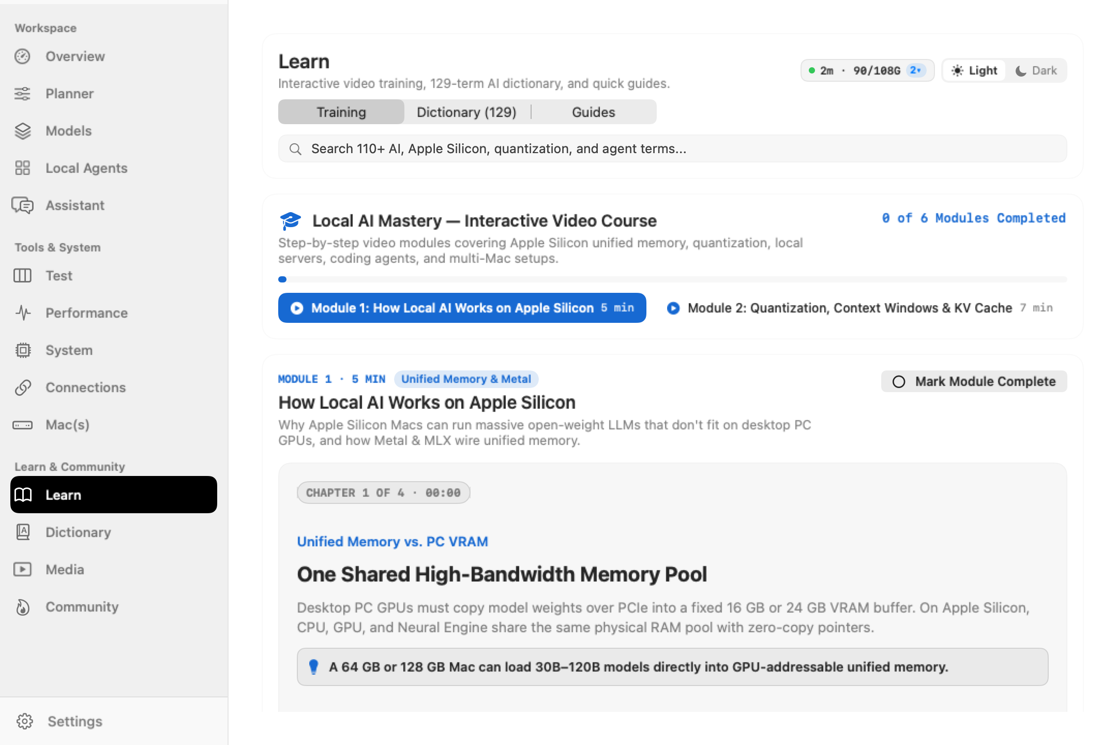This screenshot has width=1117, height=745.
Task: Open the Overview gauge icon in sidebar
Action: pos(22,56)
